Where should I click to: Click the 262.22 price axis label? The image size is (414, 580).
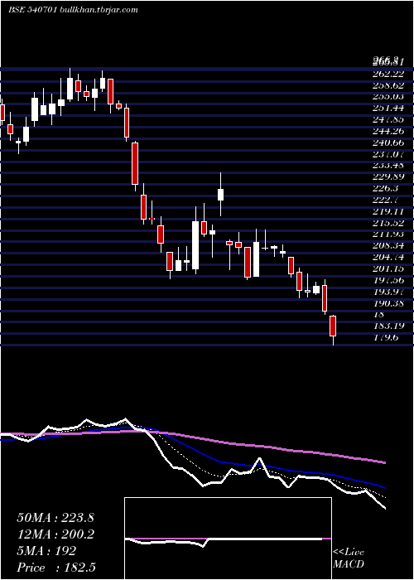[x=388, y=74]
